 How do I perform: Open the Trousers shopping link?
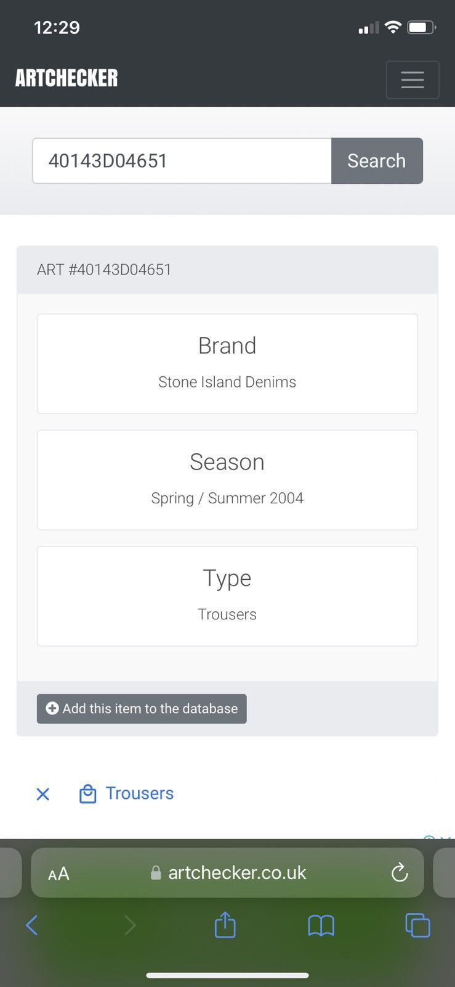(x=139, y=793)
